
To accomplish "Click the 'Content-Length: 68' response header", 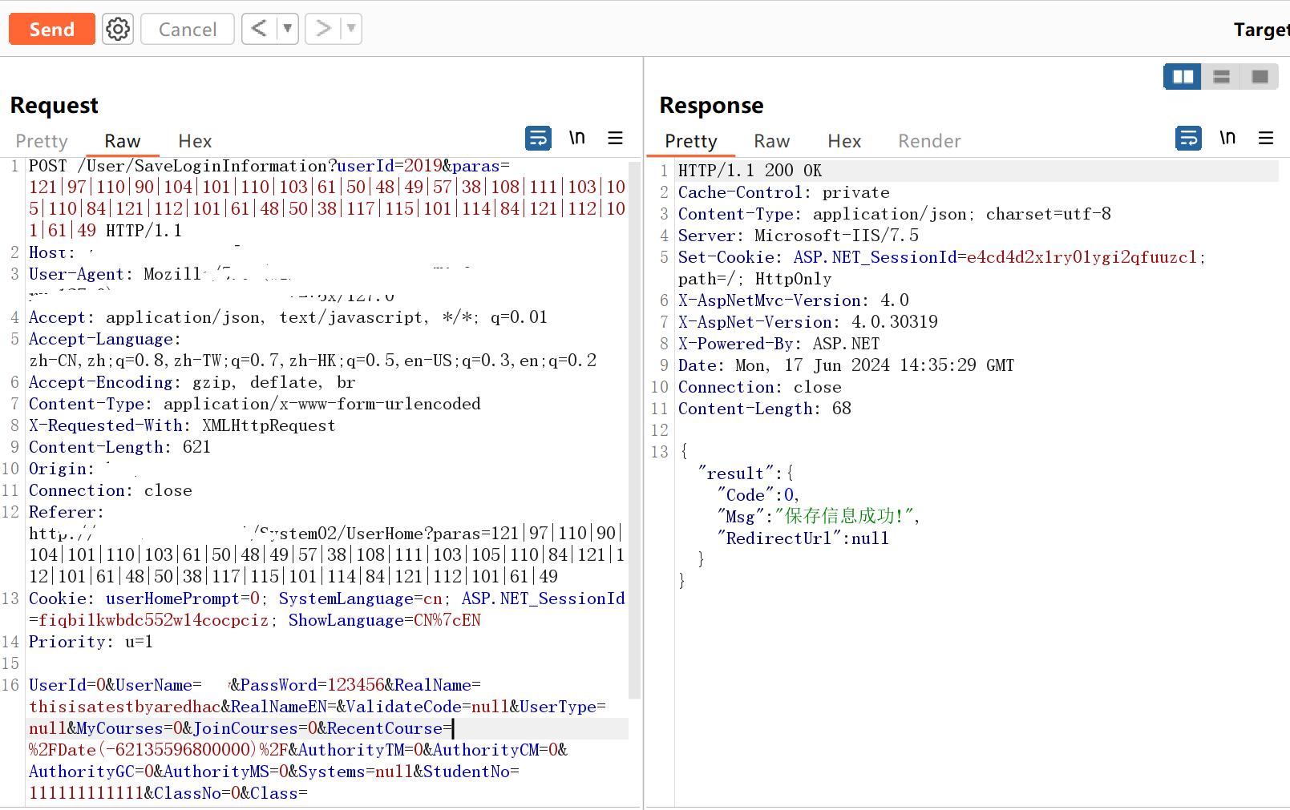I will pos(765,409).
